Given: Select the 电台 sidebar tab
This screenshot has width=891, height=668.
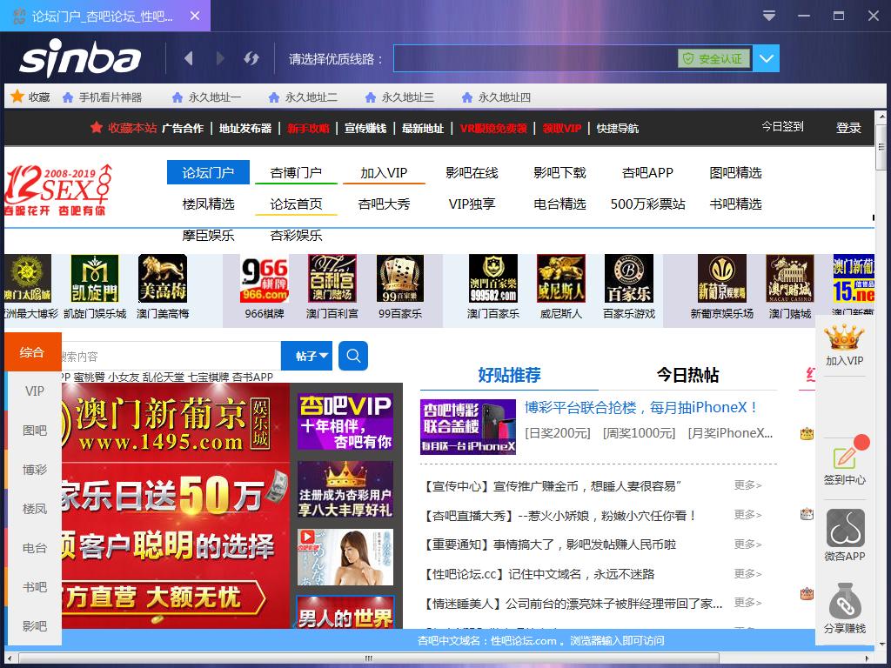Looking at the screenshot, I should (x=35, y=548).
